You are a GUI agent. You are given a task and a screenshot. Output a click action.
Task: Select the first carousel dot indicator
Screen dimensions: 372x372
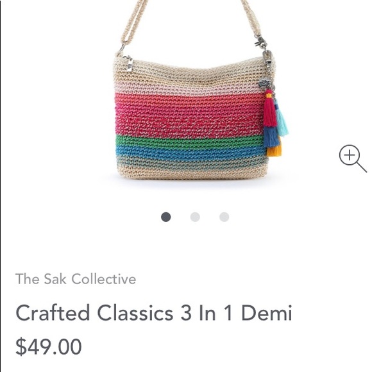[166, 217]
